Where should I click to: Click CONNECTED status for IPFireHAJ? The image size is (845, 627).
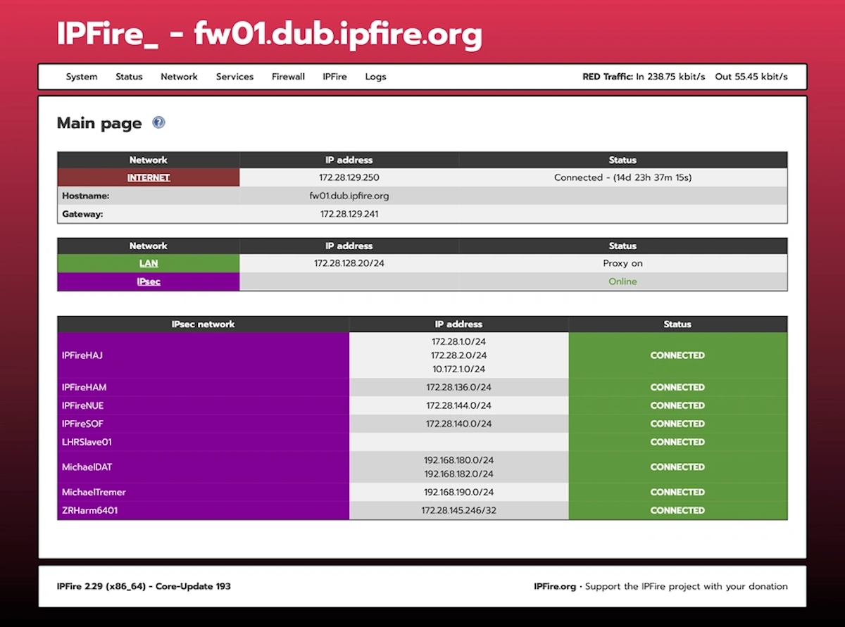point(677,355)
